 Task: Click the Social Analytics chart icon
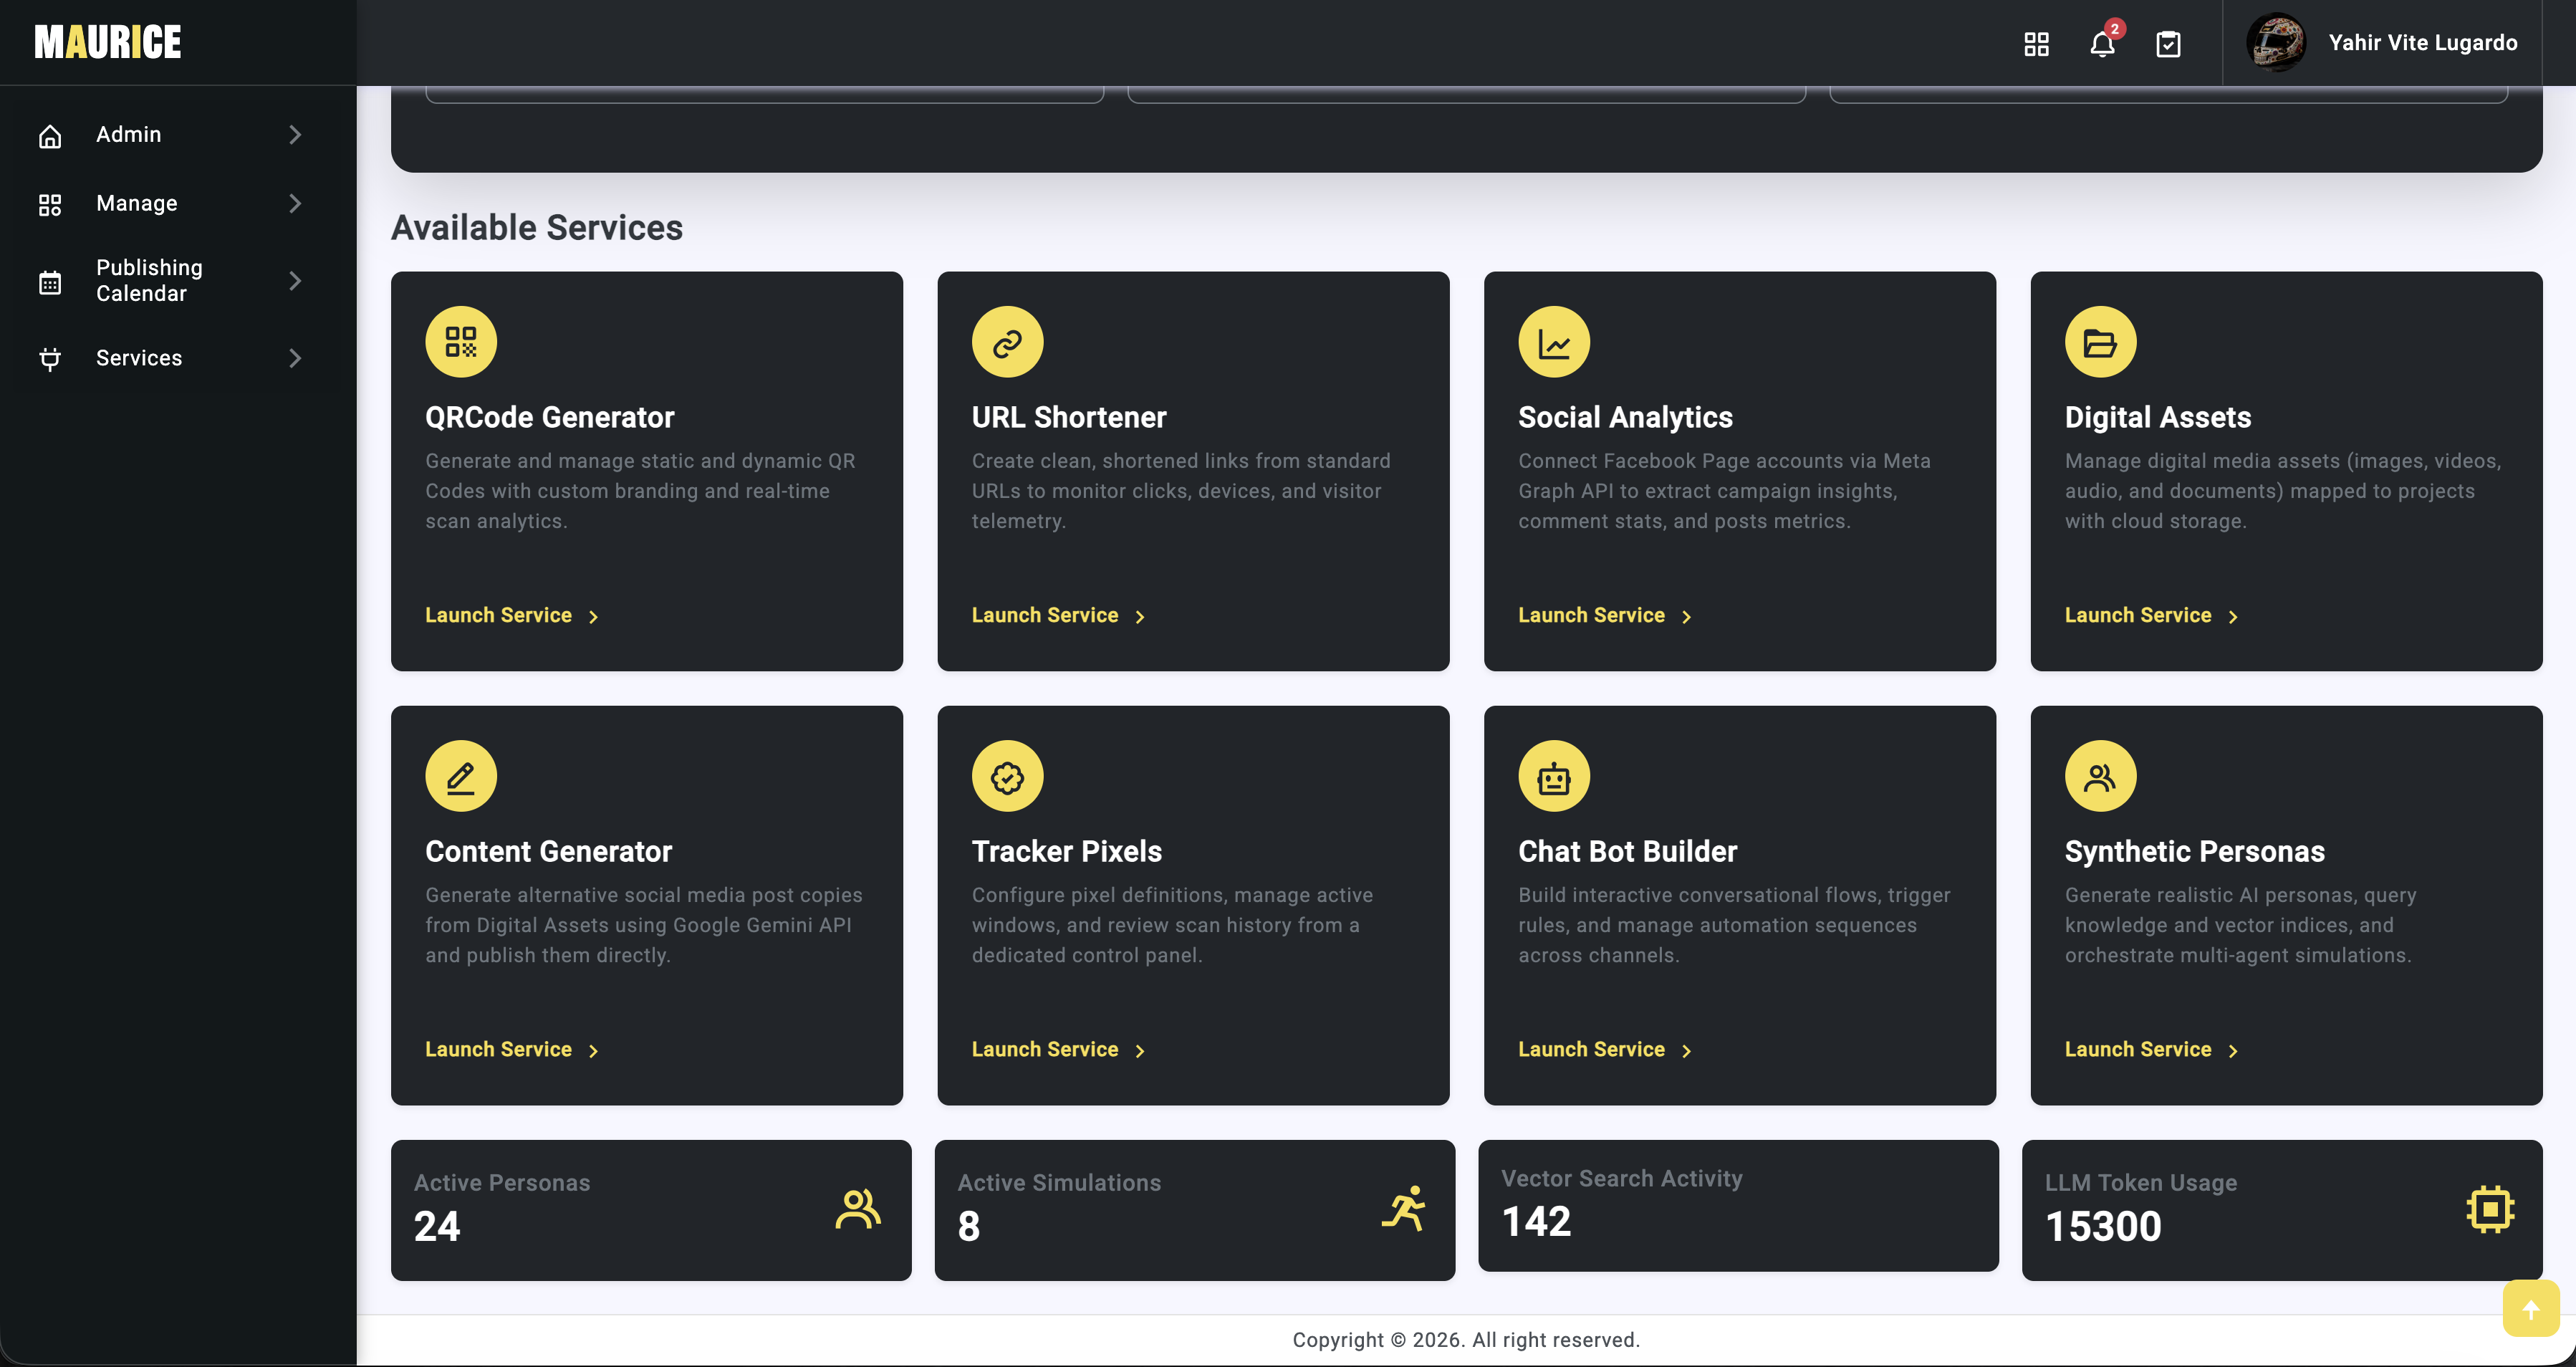(x=1554, y=342)
